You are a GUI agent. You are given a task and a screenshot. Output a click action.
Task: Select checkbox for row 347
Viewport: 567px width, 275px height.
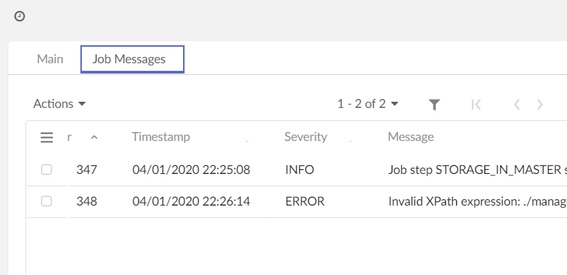pos(47,170)
